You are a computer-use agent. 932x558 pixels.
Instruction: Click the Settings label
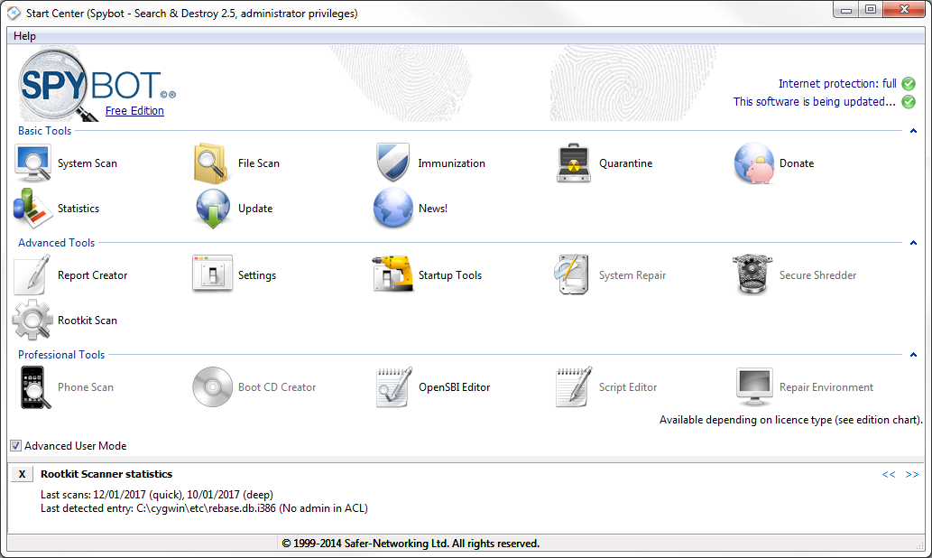[257, 275]
